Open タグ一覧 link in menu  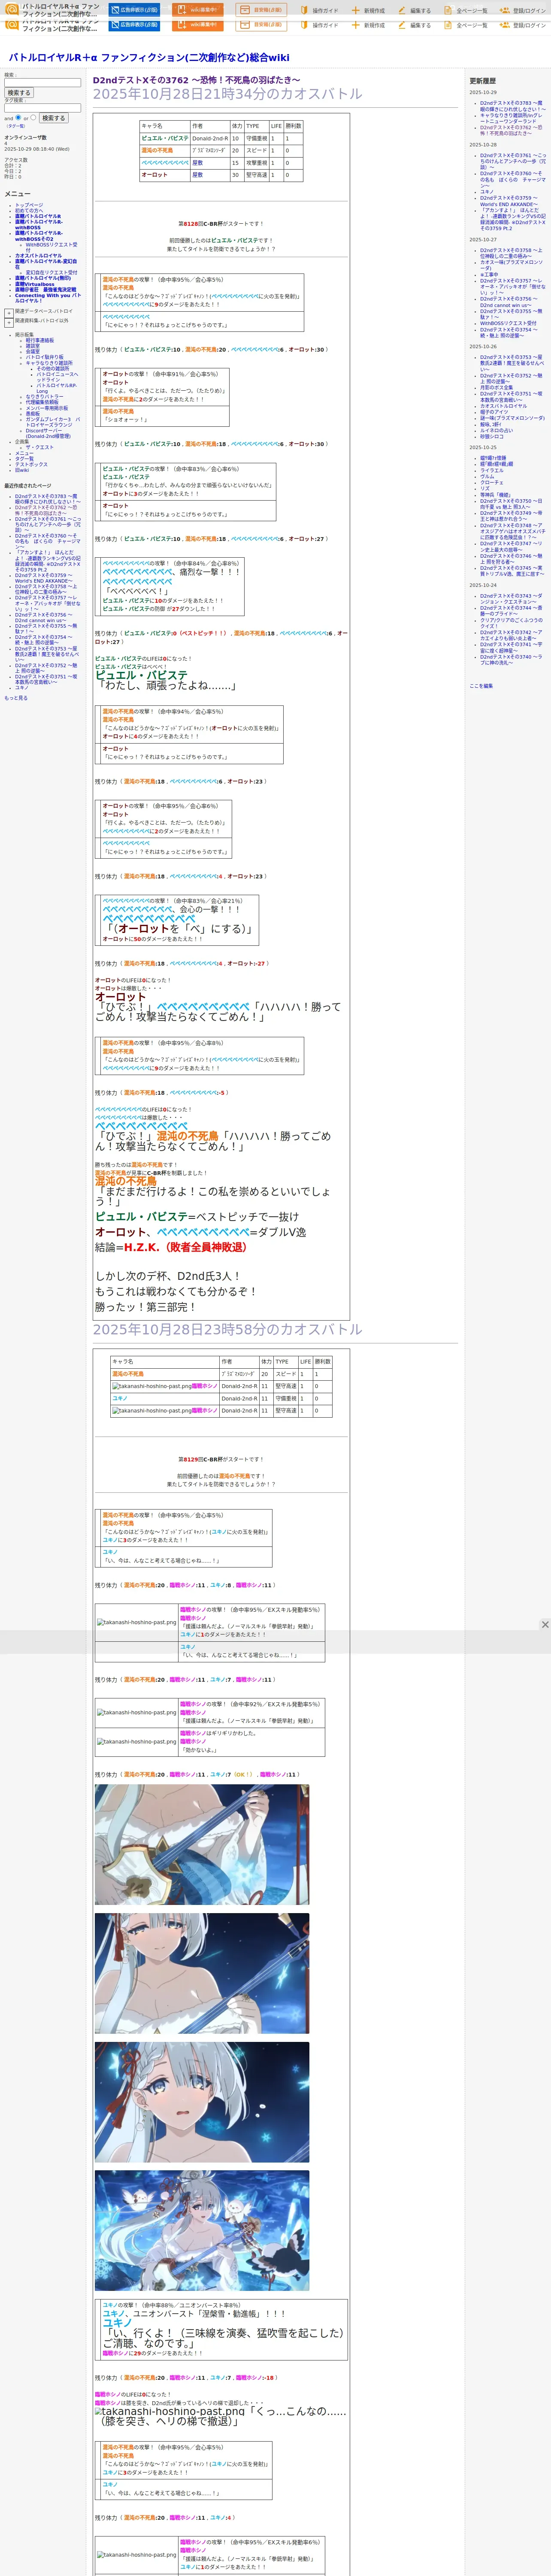(x=24, y=459)
